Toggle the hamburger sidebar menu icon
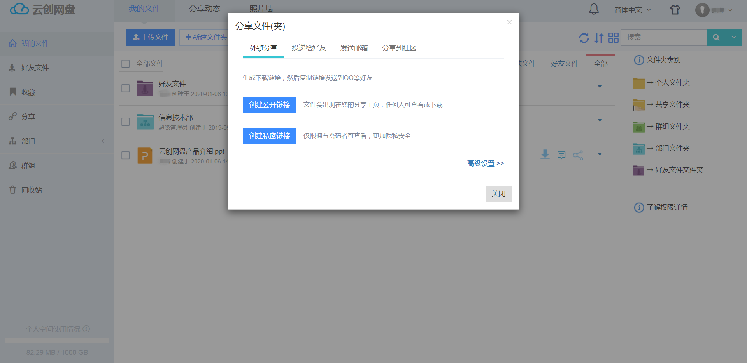 coord(100,9)
